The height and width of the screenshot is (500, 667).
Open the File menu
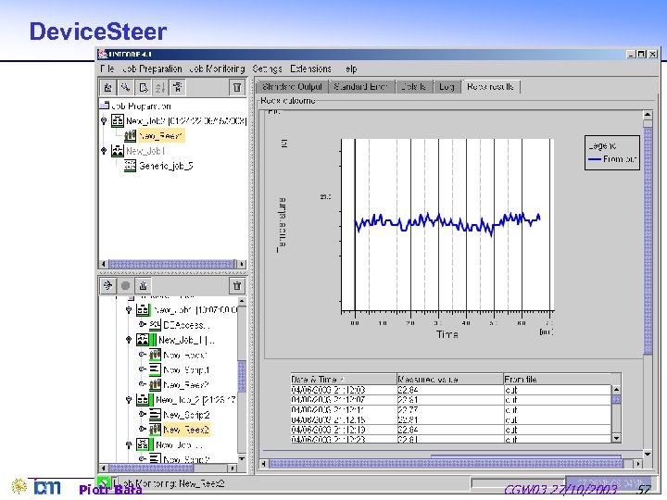click(107, 69)
